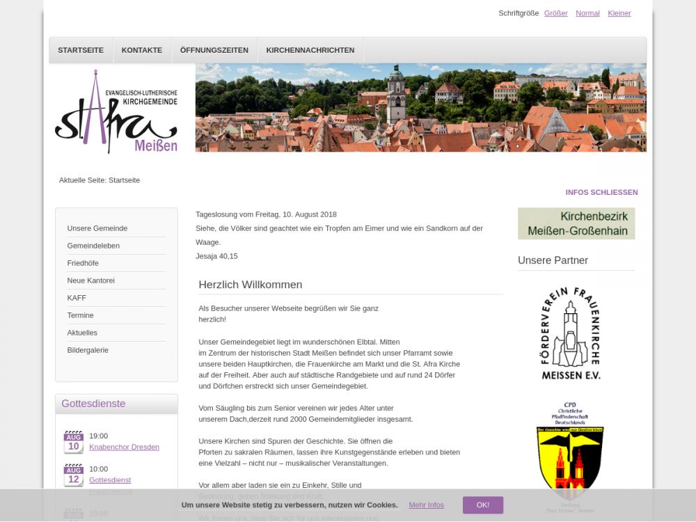The height and width of the screenshot is (522, 696).
Task: Open the Startseite menu tab
Action: (x=81, y=50)
